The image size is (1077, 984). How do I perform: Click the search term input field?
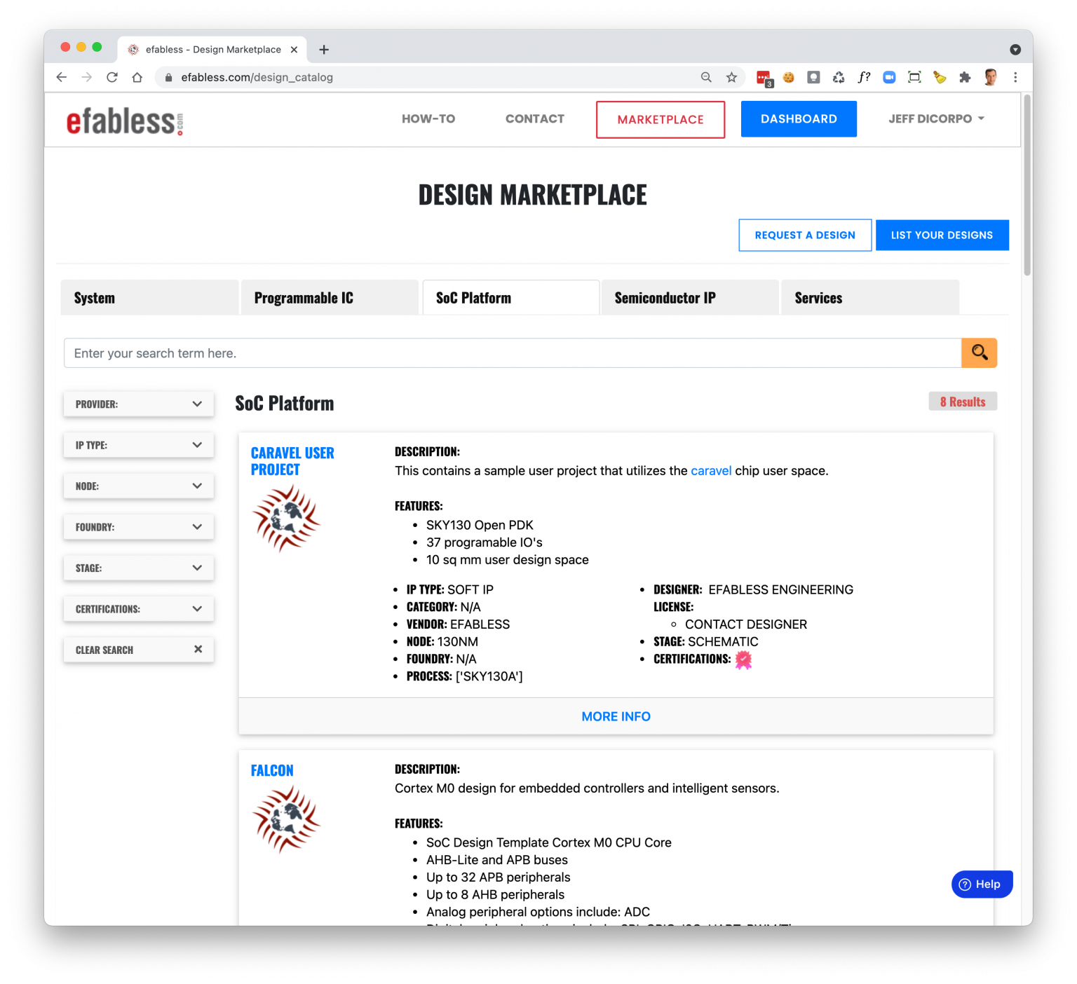pyautogui.click(x=513, y=353)
